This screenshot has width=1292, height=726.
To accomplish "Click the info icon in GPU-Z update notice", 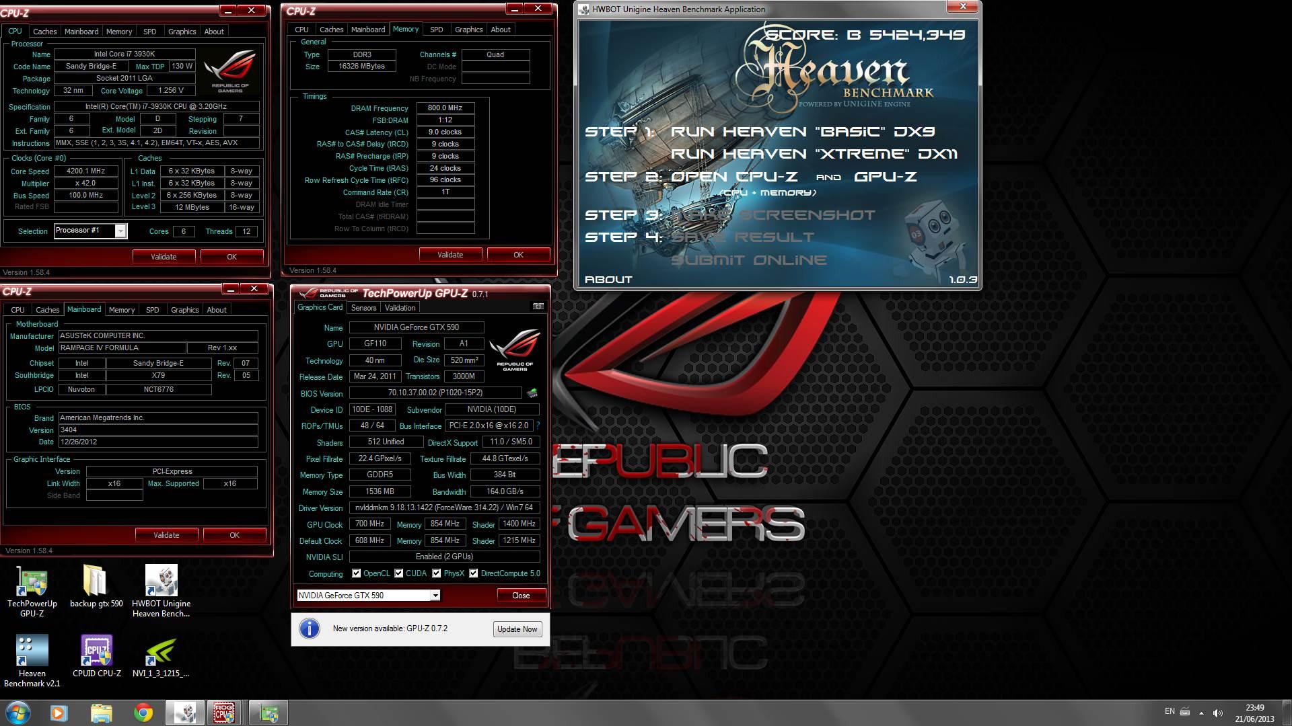I will 310,629.
